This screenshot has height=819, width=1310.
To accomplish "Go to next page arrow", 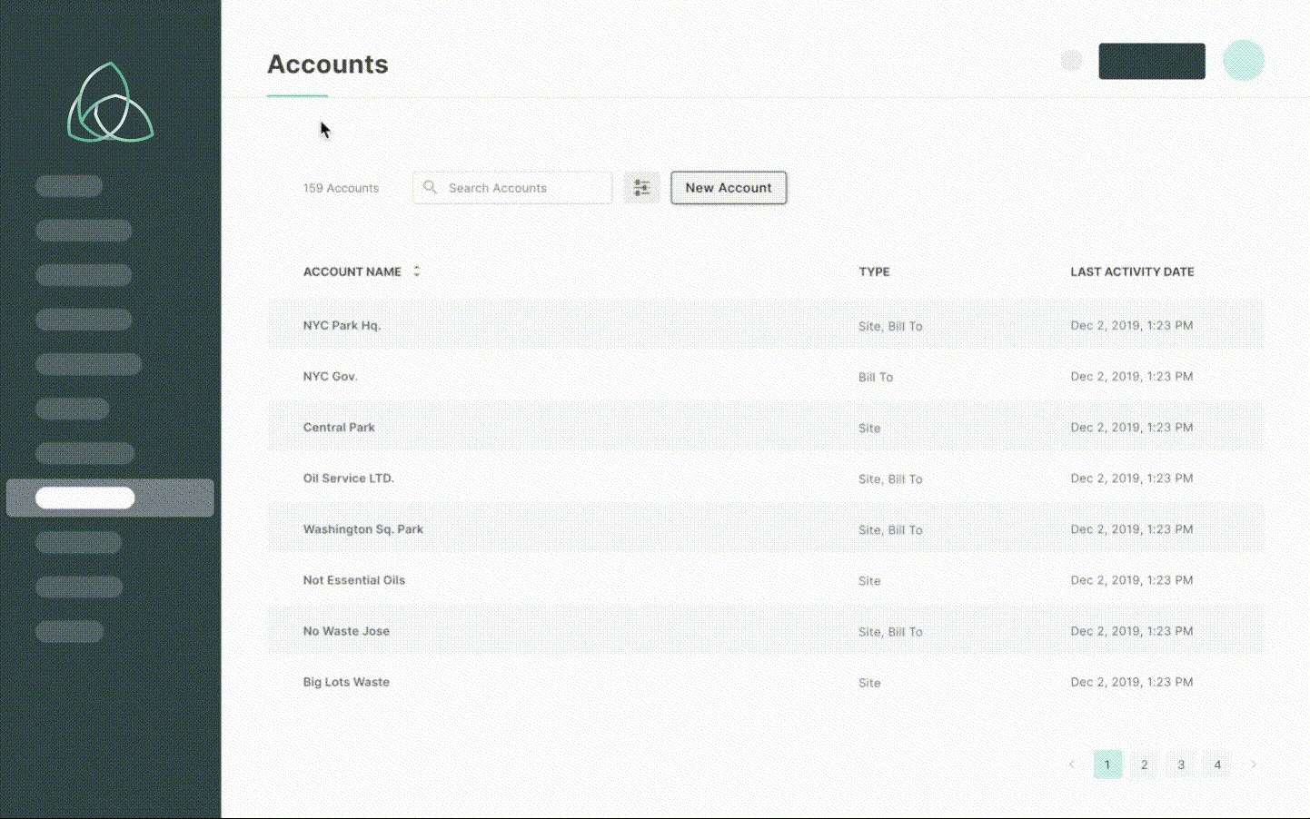I will (1254, 765).
